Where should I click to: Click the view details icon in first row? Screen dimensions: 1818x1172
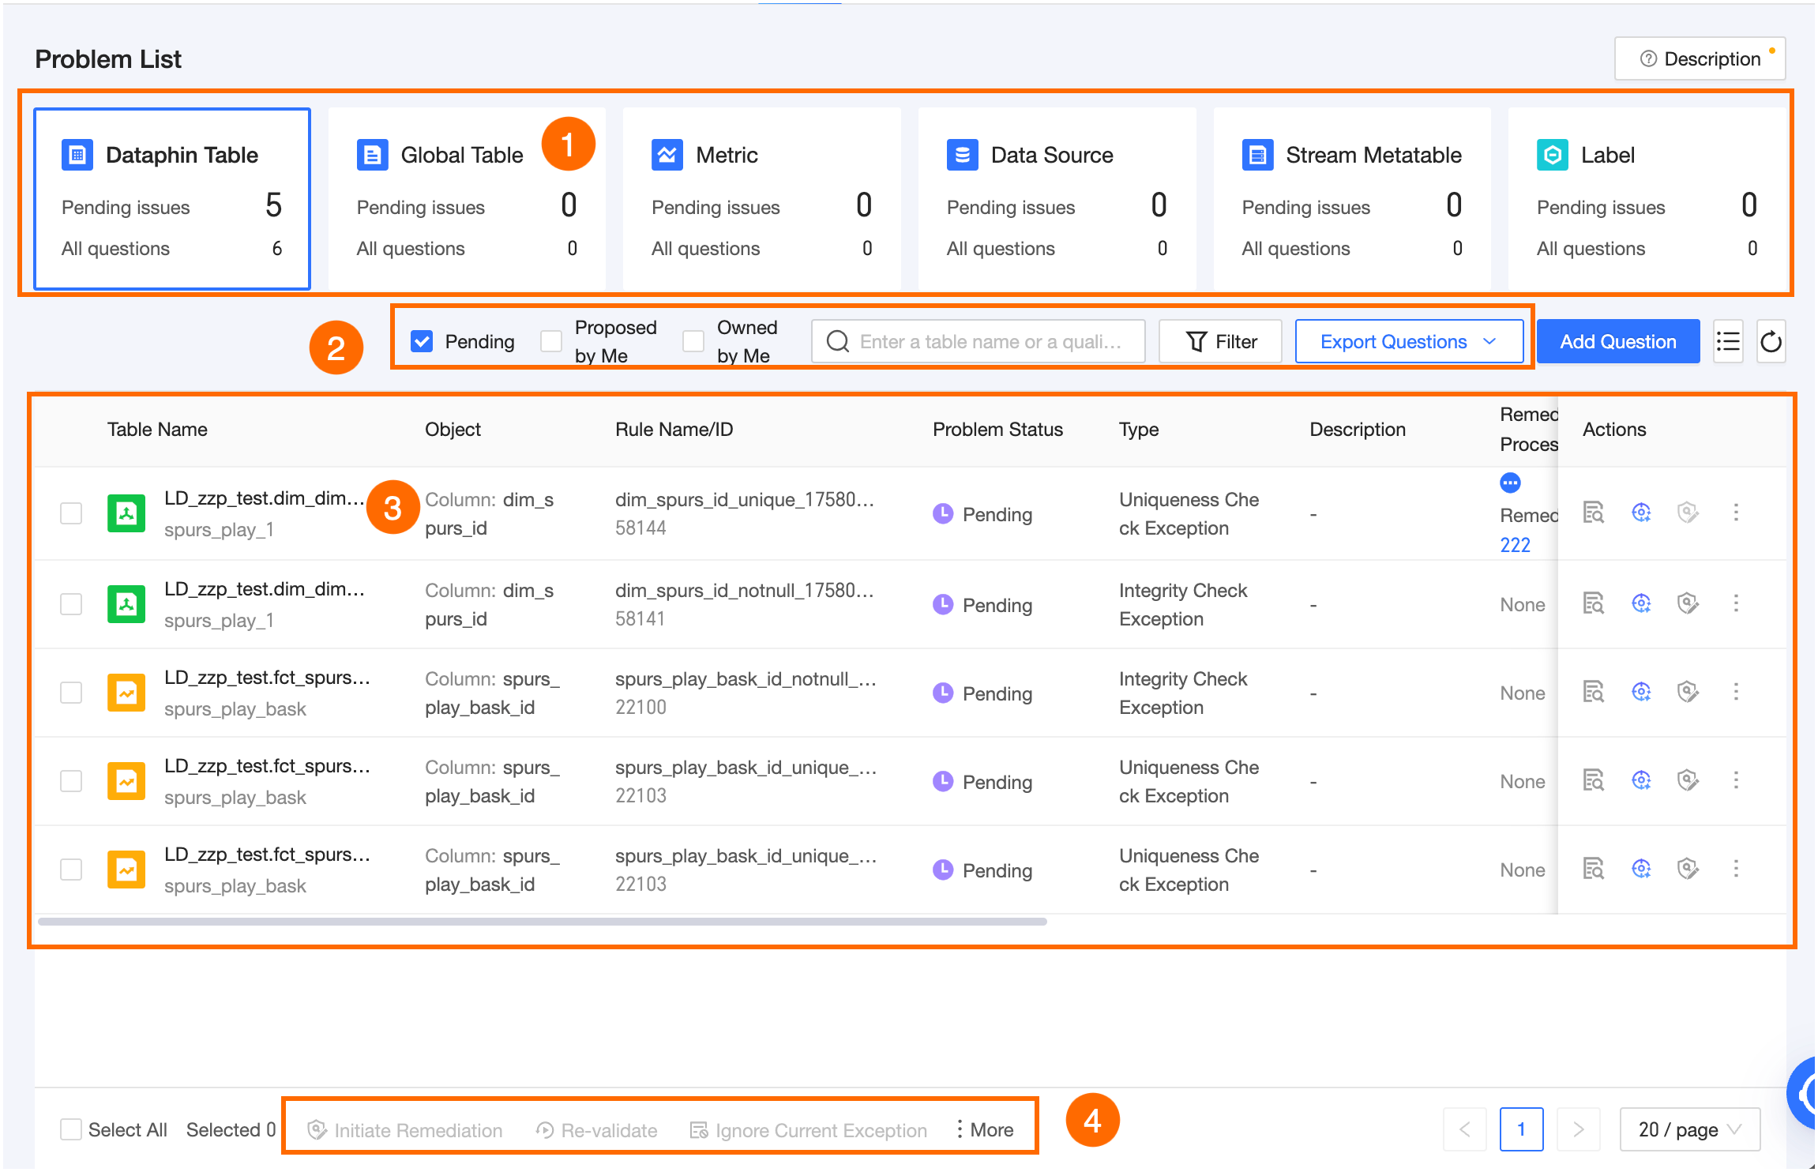point(1594,513)
